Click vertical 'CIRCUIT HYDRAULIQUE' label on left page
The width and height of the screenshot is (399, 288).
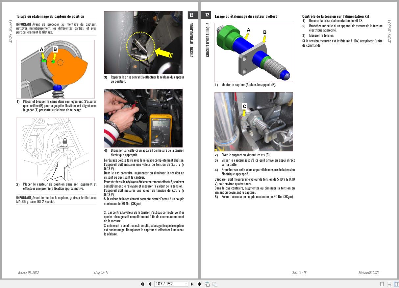(x=191, y=40)
